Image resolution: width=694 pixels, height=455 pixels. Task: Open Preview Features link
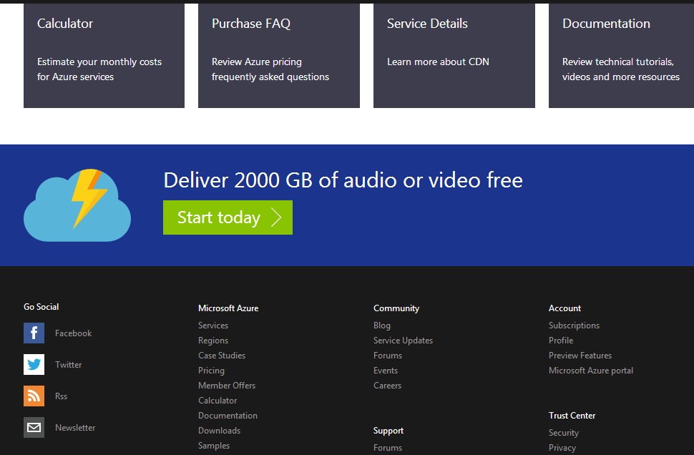coord(580,356)
